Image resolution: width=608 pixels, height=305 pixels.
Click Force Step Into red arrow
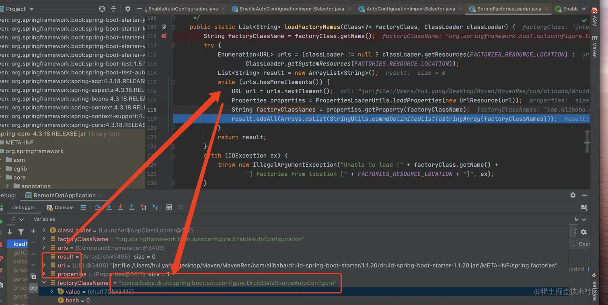click(120, 207)
